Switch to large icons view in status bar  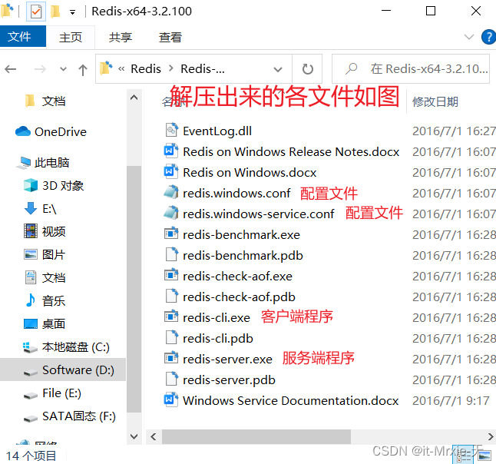click(x=484, y=456)
